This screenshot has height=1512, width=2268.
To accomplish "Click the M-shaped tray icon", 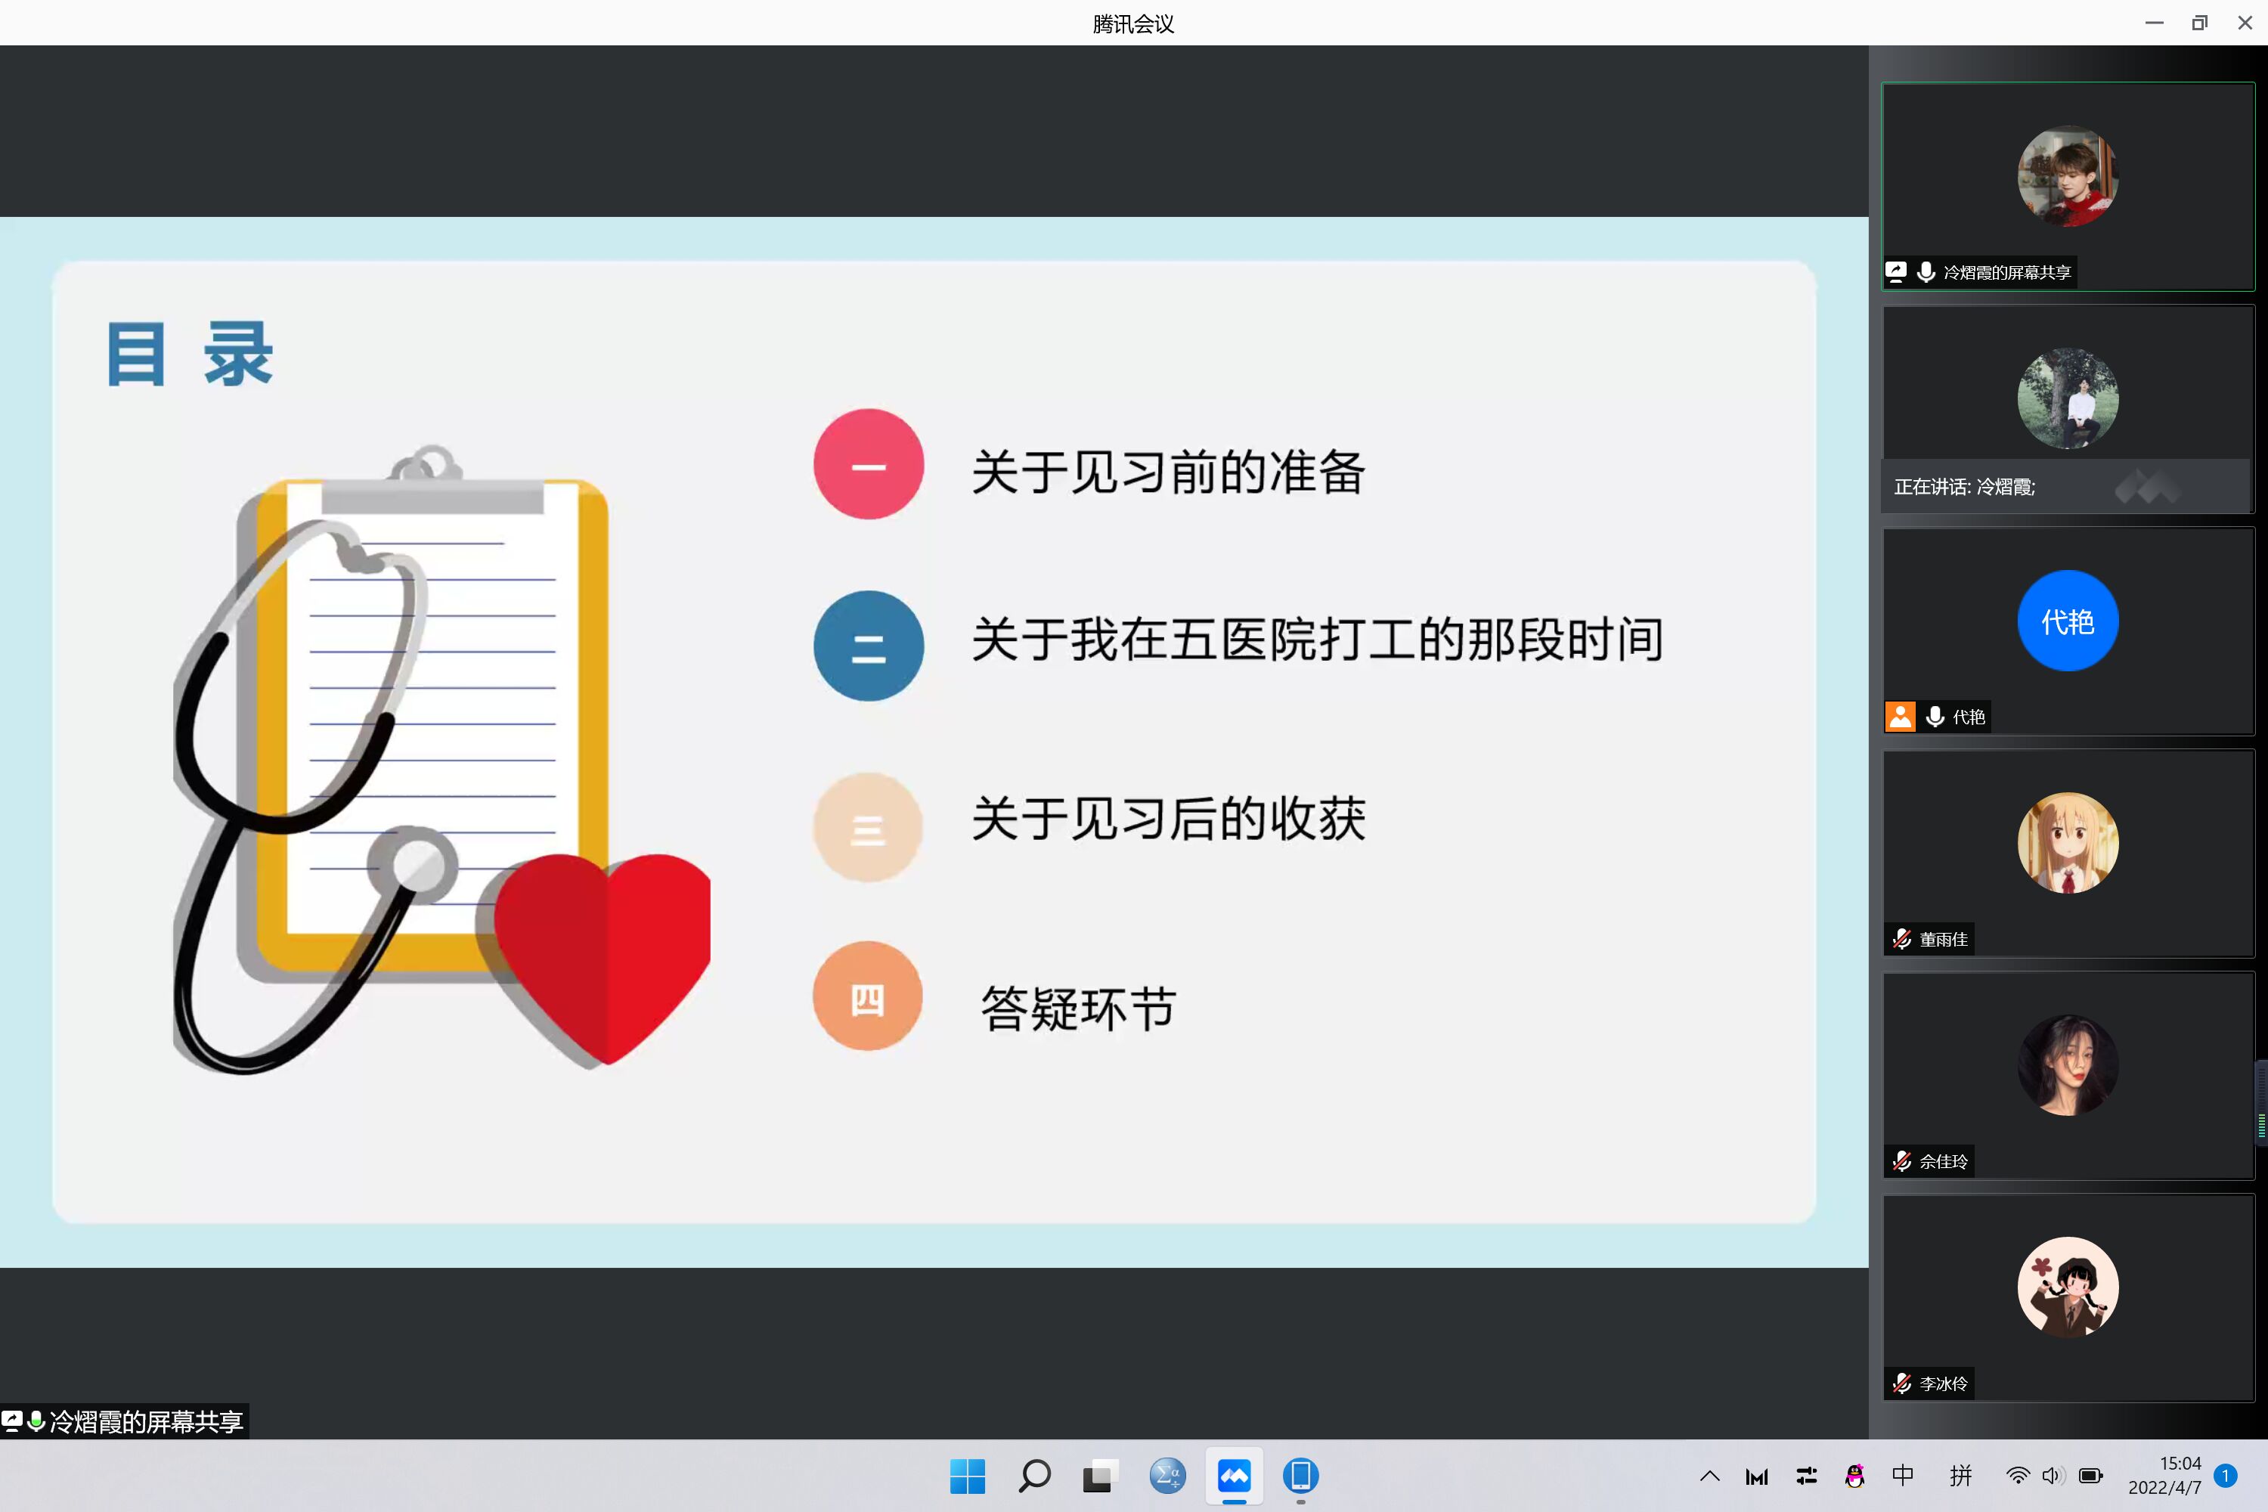I will tap(1757, 1476).
